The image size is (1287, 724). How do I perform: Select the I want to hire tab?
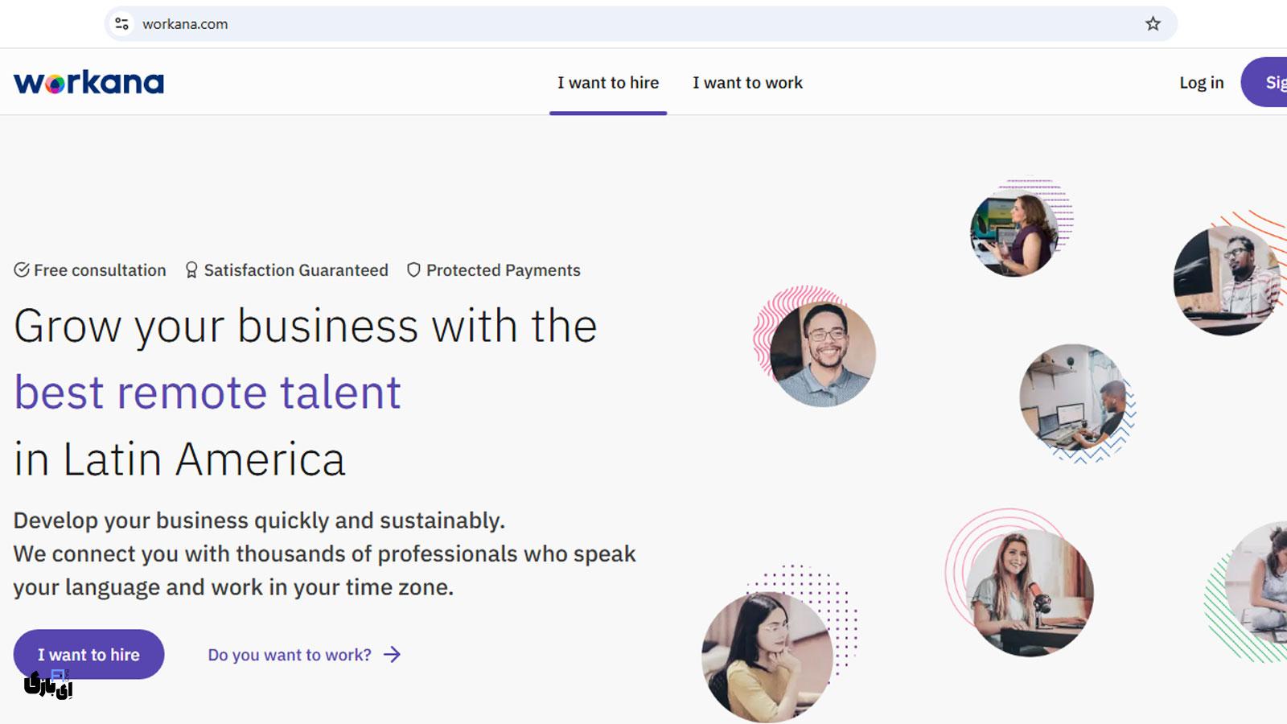tap(608, 83)
